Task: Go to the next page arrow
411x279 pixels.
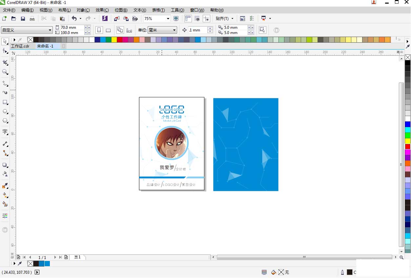Action: coord(55,257)
